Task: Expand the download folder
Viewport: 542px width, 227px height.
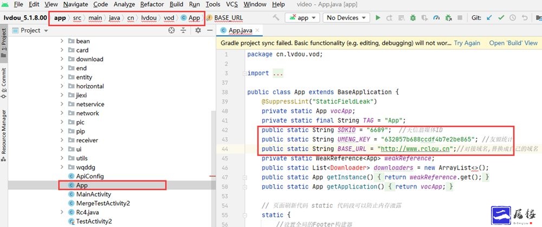Action: pyautogui.click(x=62, y=59)
